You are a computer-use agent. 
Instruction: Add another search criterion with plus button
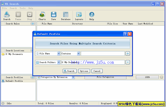(x=128, y=54)
